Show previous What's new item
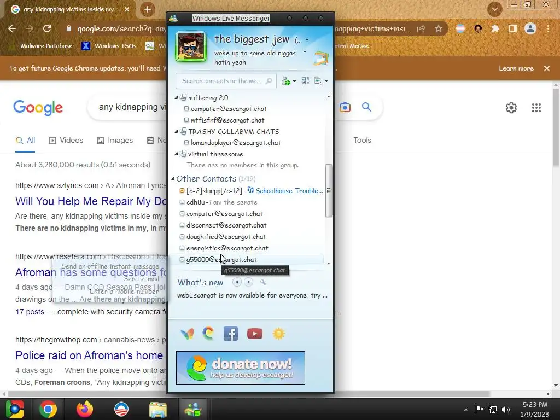The width and height of the screenshot is (560, 420). pos(236,282)
